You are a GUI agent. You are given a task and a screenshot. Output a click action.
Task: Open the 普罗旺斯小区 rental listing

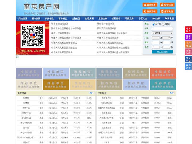click(106, 138)
